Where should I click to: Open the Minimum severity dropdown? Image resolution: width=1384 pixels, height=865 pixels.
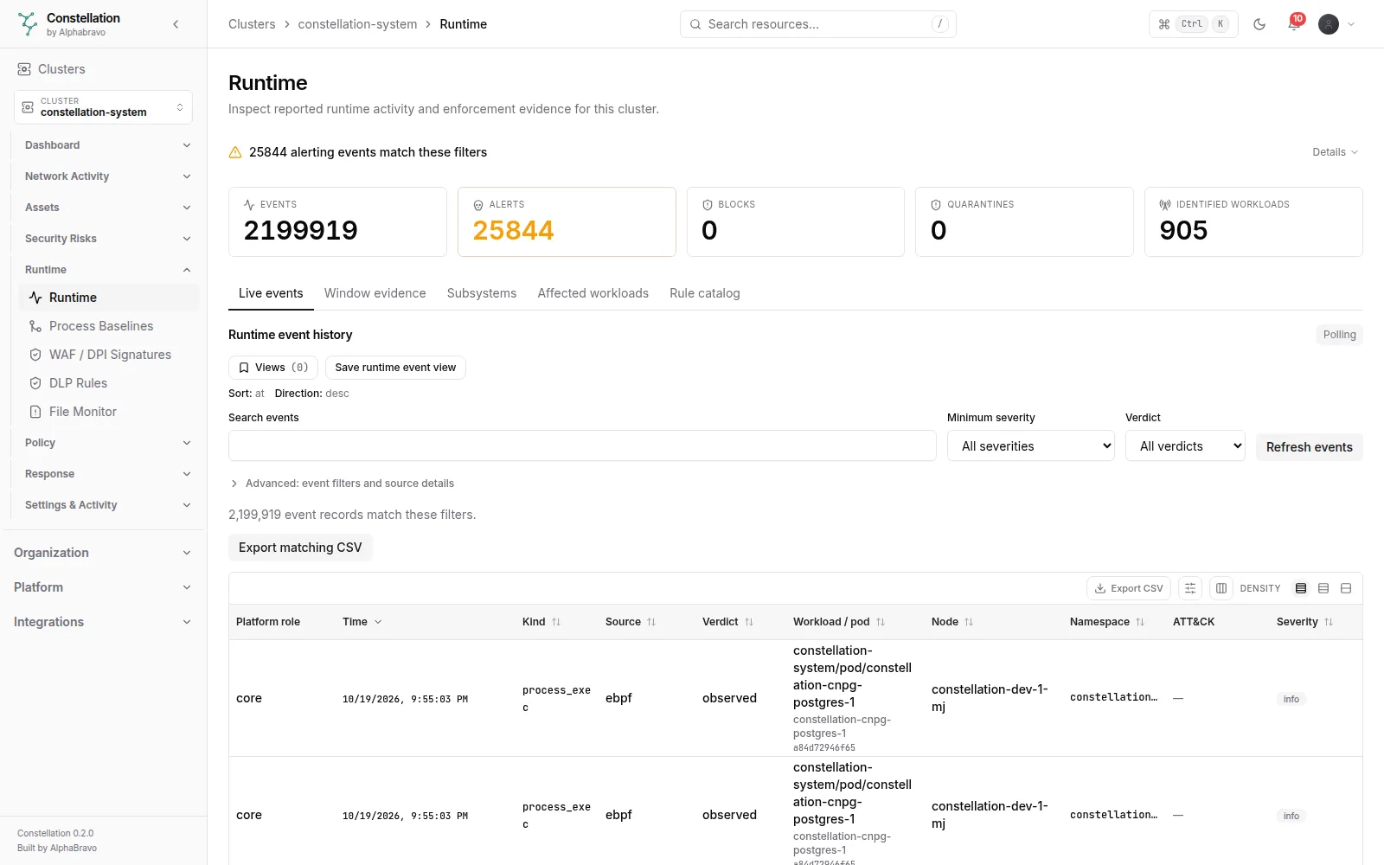[1031, 446]
